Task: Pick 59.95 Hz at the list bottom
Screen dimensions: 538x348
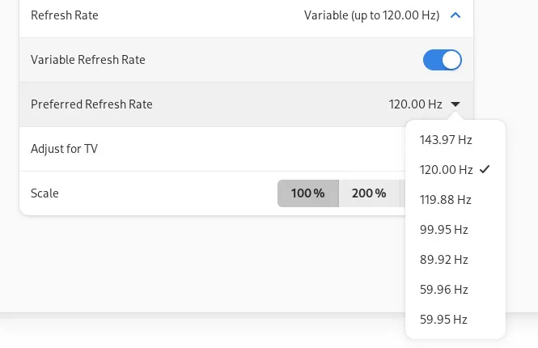Action: 444,320
